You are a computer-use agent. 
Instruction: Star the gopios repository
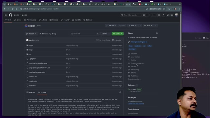pyautogui.click(x=148, y=26)
